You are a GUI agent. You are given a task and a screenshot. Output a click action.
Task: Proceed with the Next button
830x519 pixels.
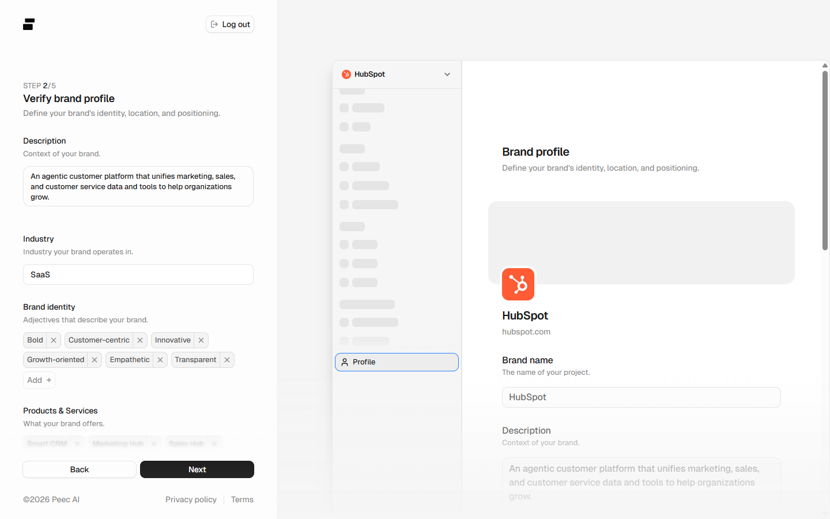(197, 469)
